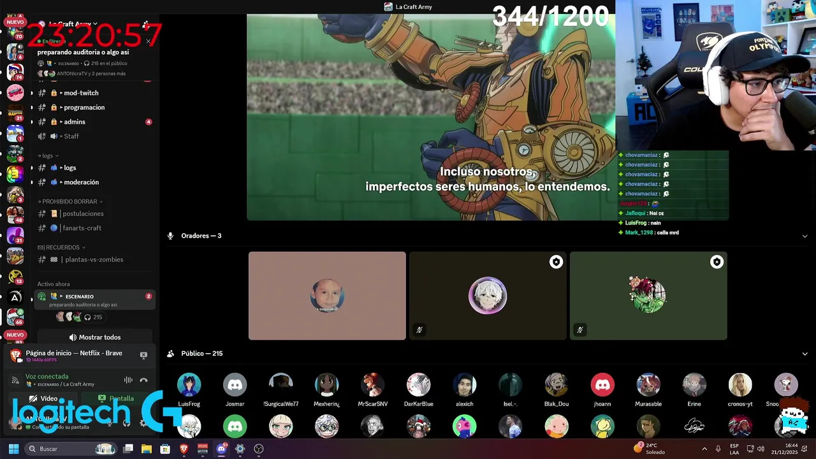The height and width of the screenshot is (459, 816).
Task: Open Windows Start menu
Action: click(x=13, y=449)
